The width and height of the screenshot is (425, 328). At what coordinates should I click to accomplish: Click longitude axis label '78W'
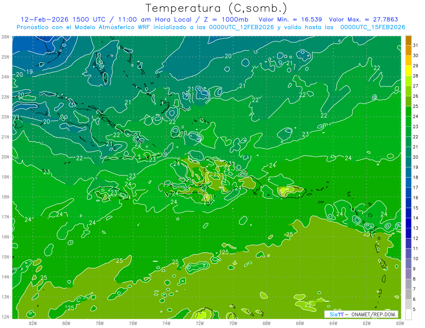click(100, 323)
